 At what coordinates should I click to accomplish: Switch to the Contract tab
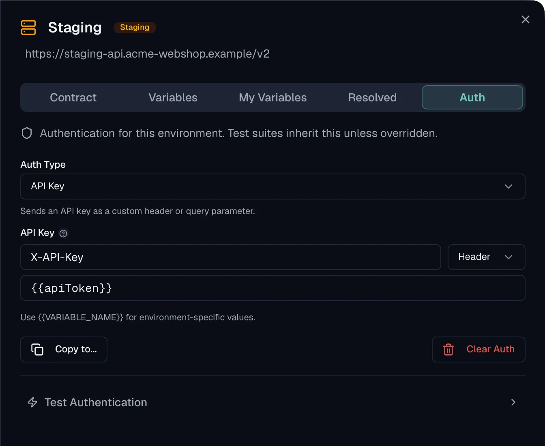coord(73,97)
